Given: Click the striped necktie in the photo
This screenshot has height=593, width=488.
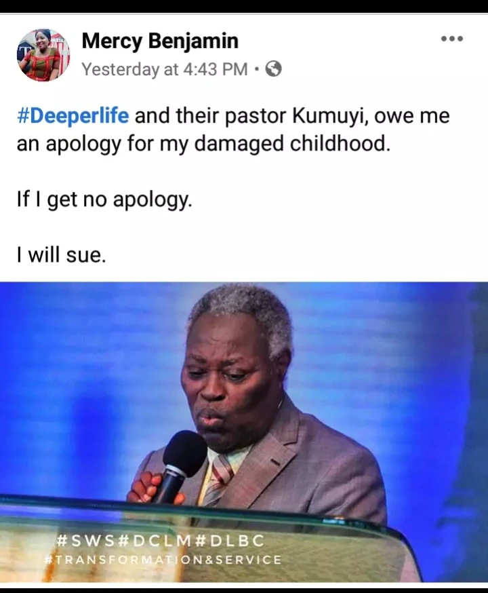Looking at the screenshot, I should tap(218, 478).
